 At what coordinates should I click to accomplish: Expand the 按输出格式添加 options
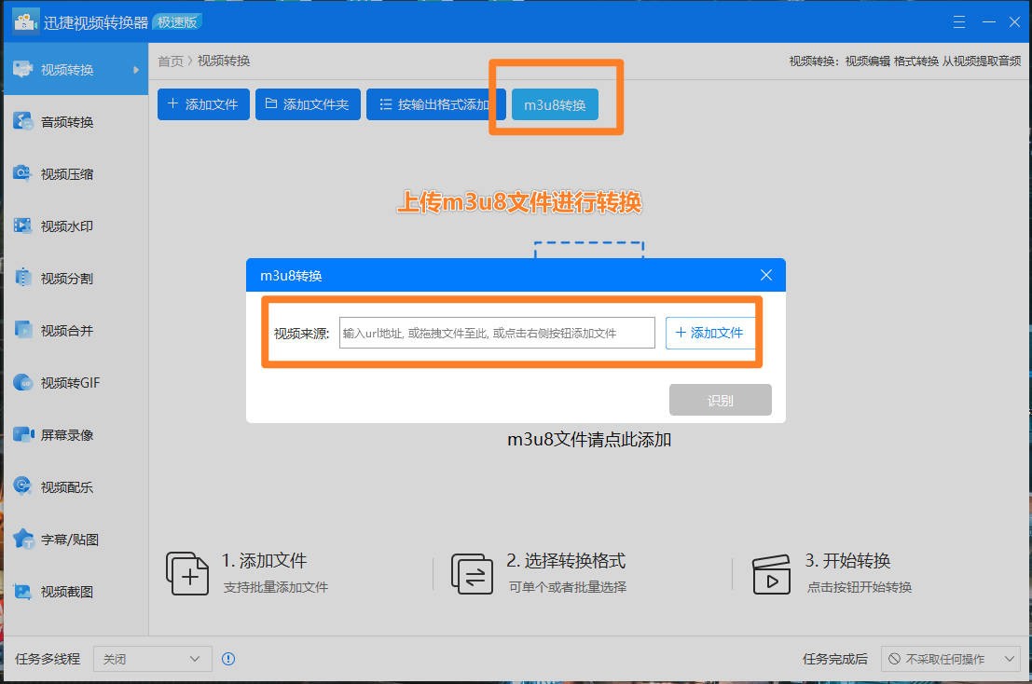436,104
